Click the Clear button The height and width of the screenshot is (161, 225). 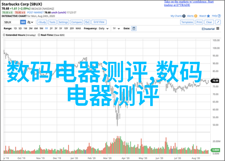coord(209,22)
